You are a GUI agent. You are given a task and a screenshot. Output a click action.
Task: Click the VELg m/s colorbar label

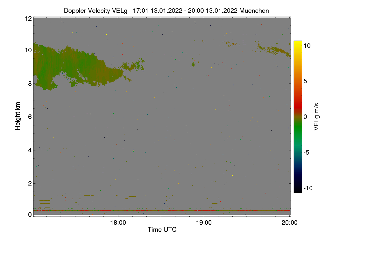pyautogui.click(x=316, y=116)
